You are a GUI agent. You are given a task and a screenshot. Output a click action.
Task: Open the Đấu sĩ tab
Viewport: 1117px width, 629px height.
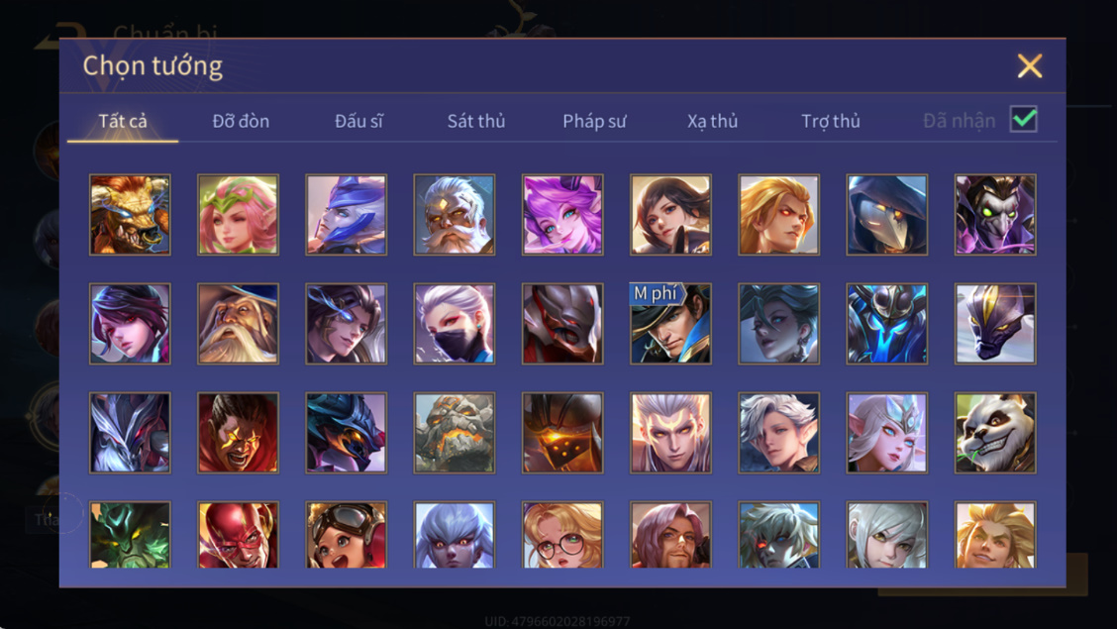[359, 121]
